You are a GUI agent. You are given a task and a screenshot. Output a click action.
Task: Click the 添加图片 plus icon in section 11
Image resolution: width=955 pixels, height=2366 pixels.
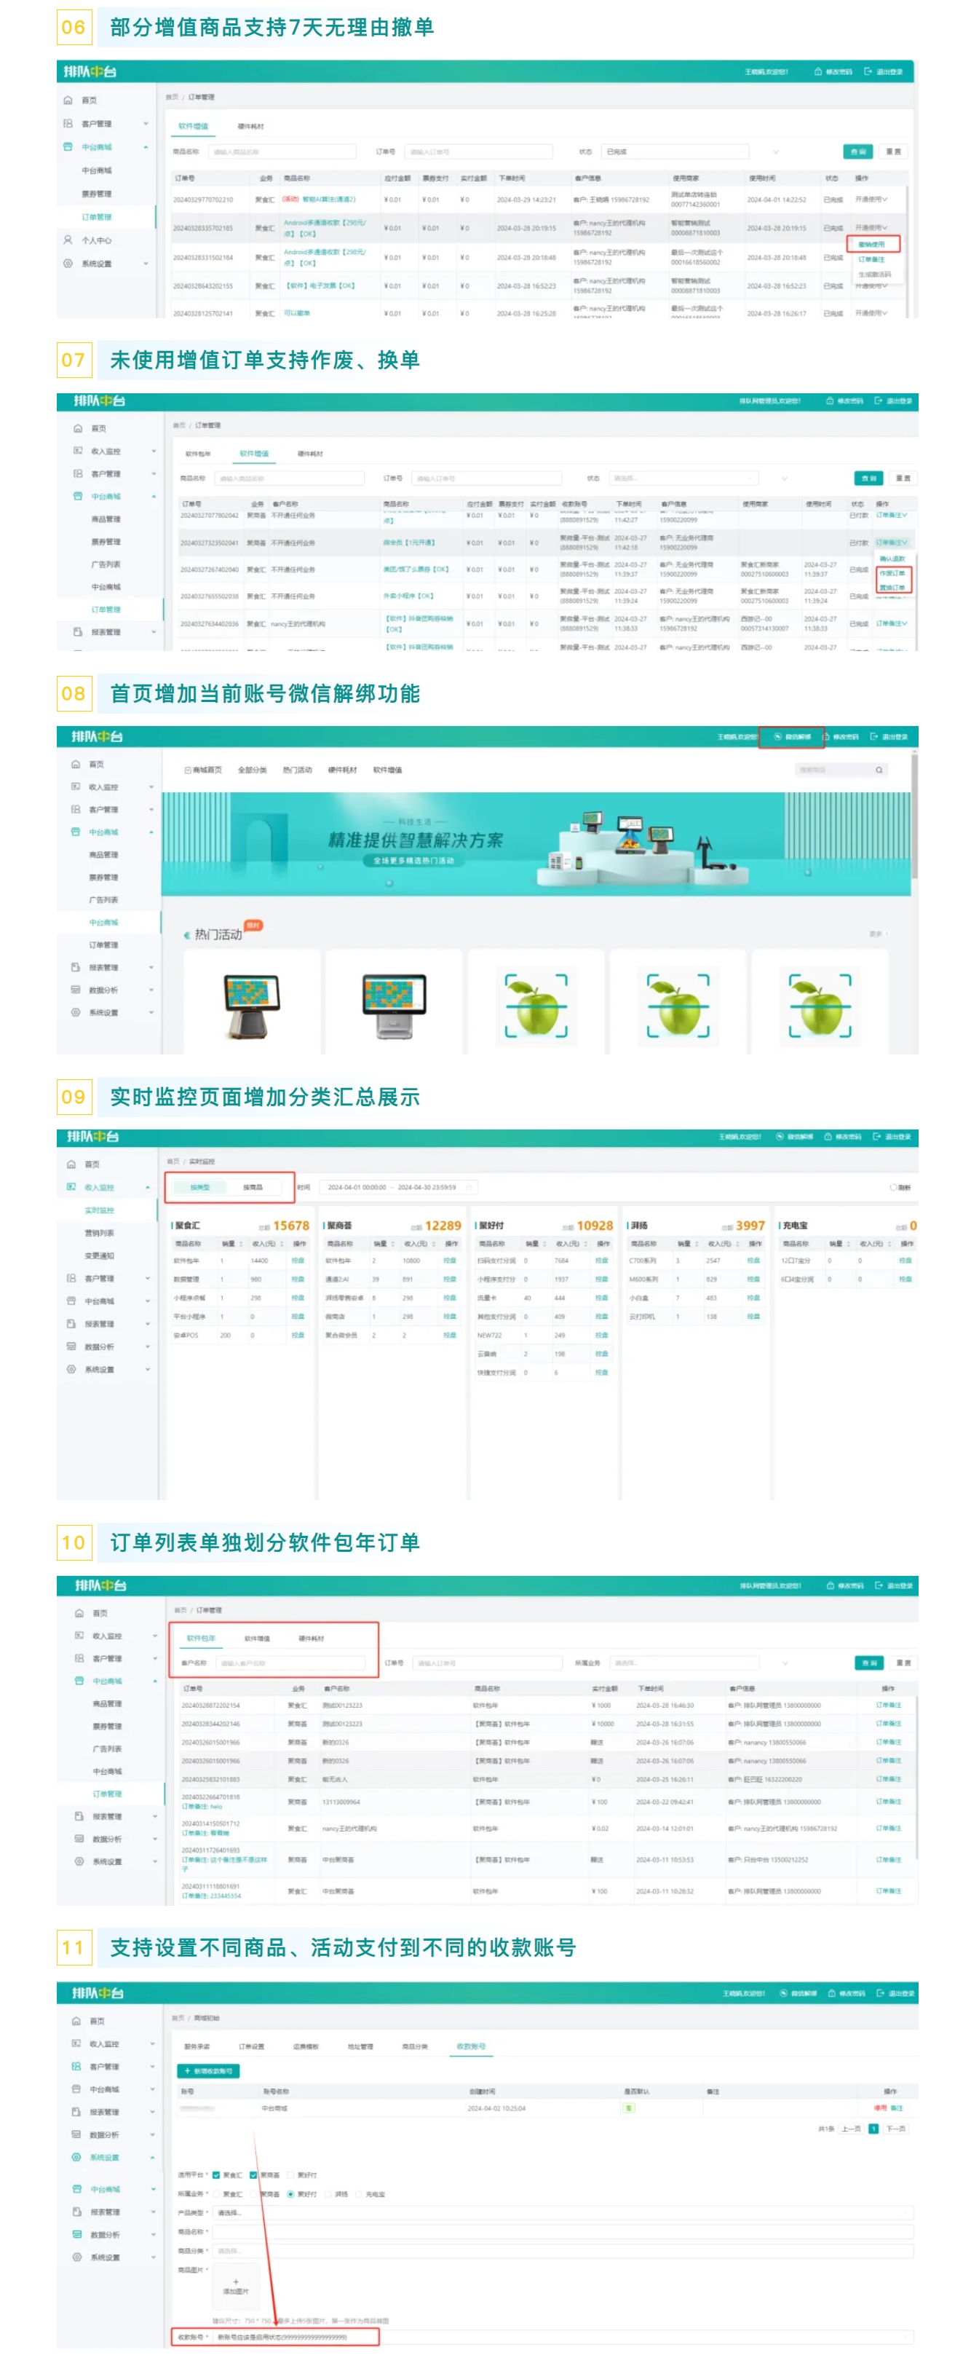click(x=236, y=2282)
